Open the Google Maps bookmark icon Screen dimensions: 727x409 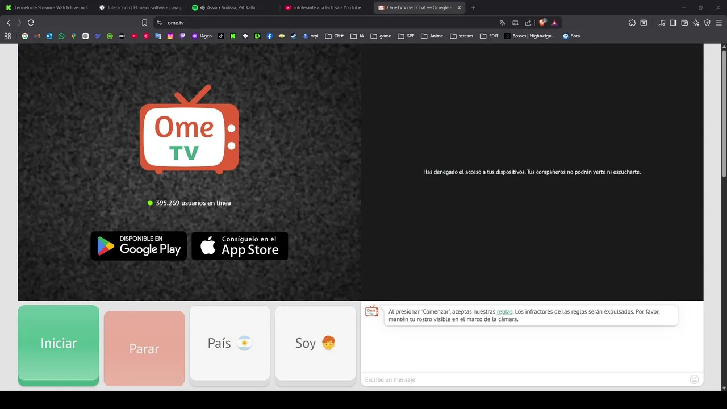click(x=73, y=36)
